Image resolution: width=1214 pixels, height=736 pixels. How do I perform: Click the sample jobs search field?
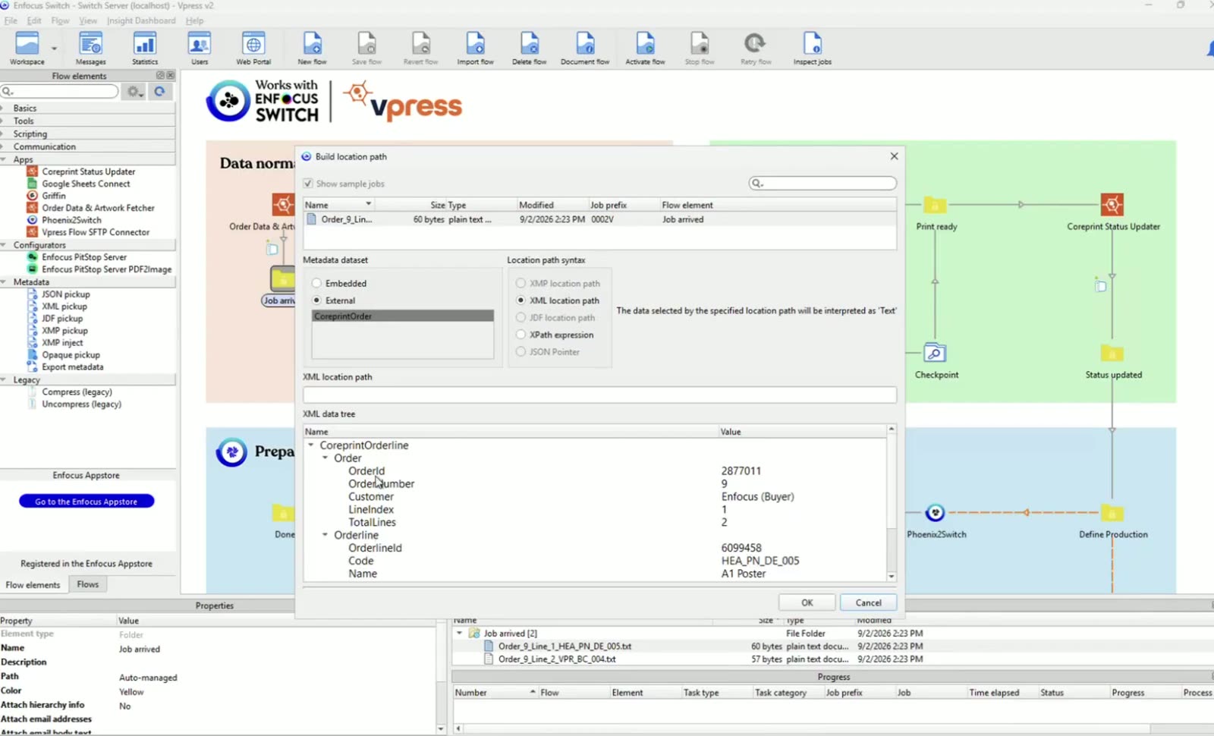[x=822, y=184]
